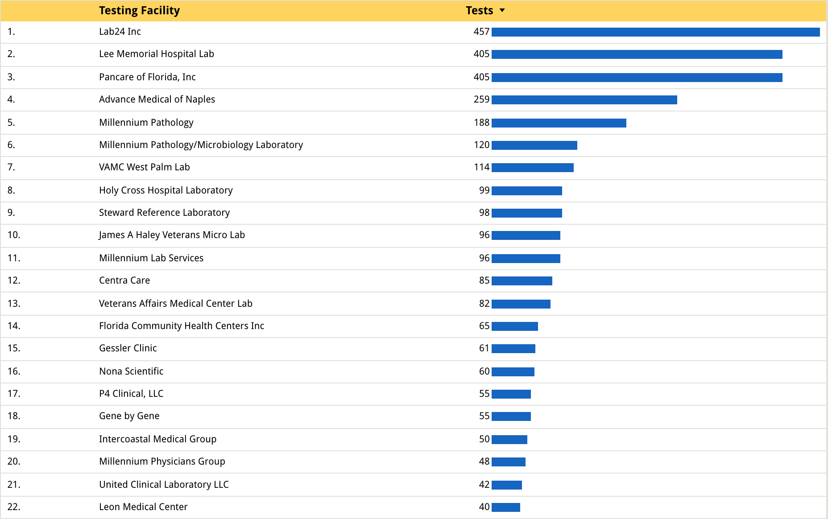Select the Lab24 Inc facility name
The image size is (828, 519).
(120, 32)
